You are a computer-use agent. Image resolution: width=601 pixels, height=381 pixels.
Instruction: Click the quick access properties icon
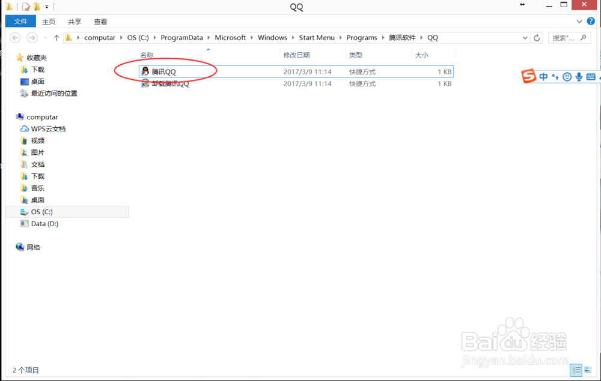coord(26,7)
